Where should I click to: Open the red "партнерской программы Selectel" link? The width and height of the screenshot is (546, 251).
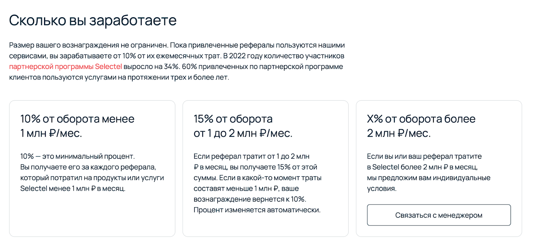[x=65, y=67]
